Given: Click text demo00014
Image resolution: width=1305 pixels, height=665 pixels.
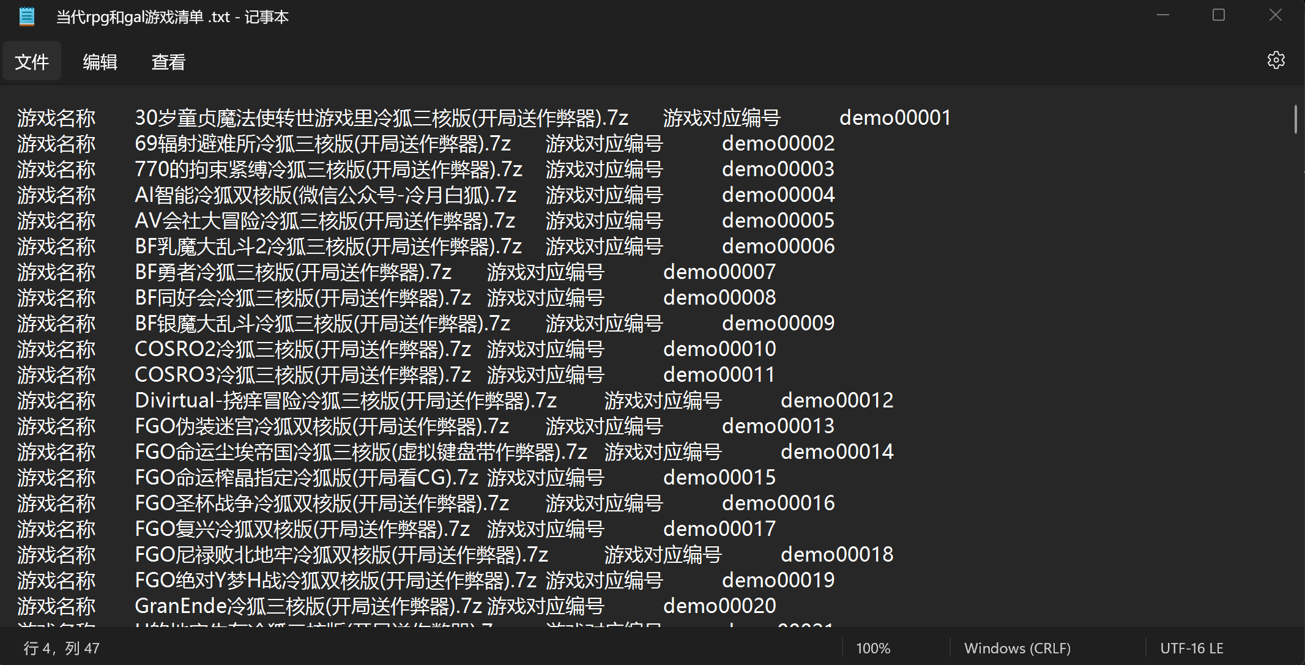Looking at the screenshot, I should 837,451.
